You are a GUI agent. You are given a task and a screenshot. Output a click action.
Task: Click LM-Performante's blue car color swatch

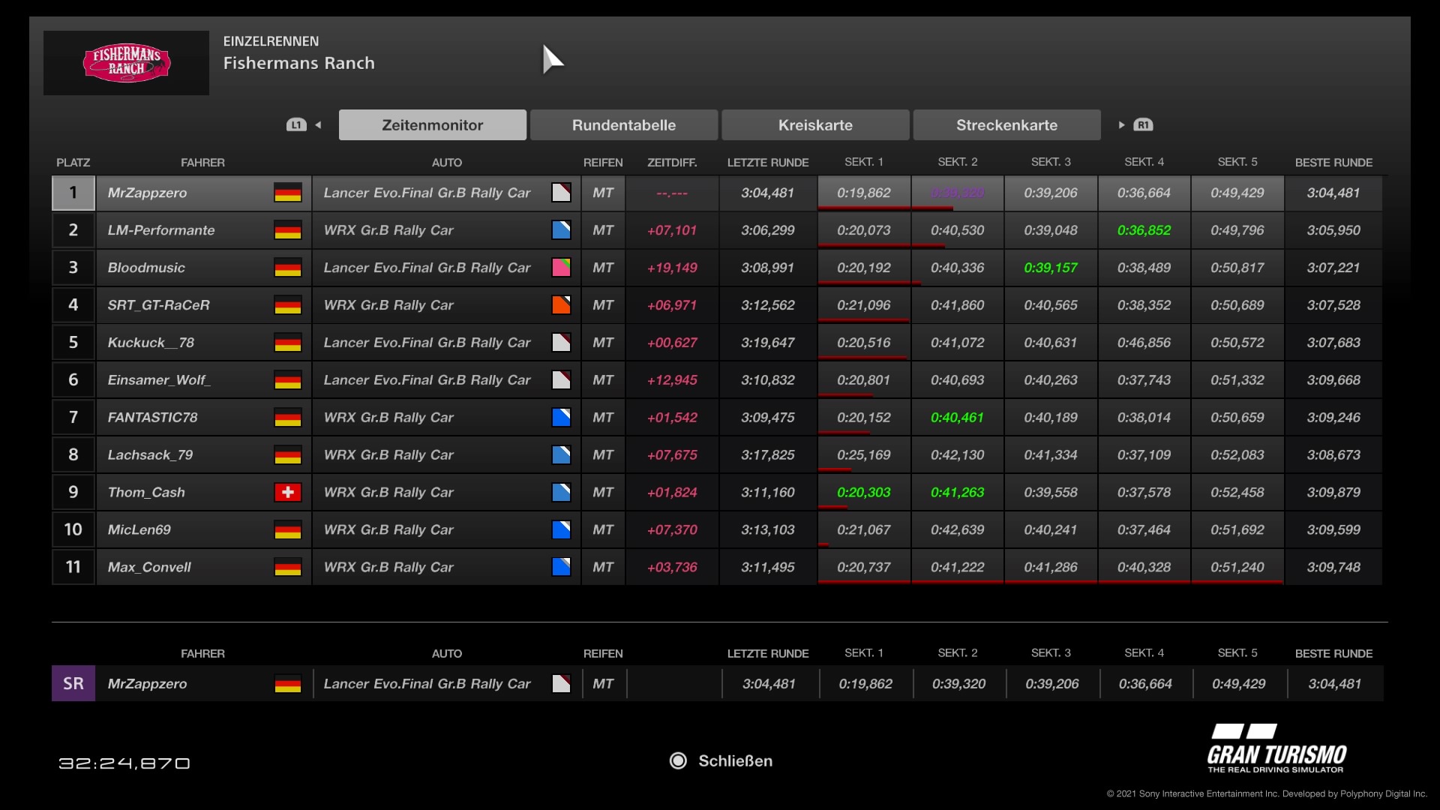561,230
